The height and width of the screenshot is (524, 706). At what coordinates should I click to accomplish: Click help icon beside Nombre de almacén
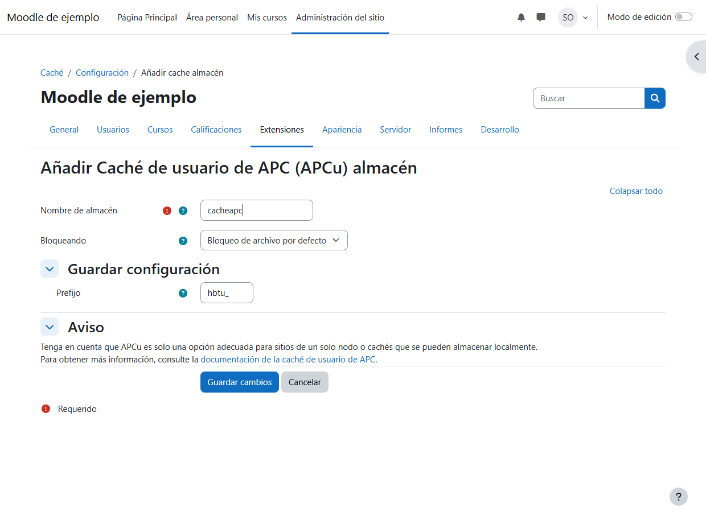click(183, 211)
